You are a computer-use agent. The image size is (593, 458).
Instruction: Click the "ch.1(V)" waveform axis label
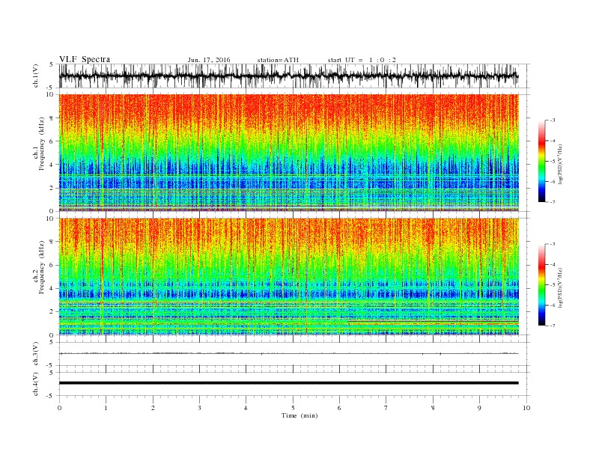[x=36, y=76]
